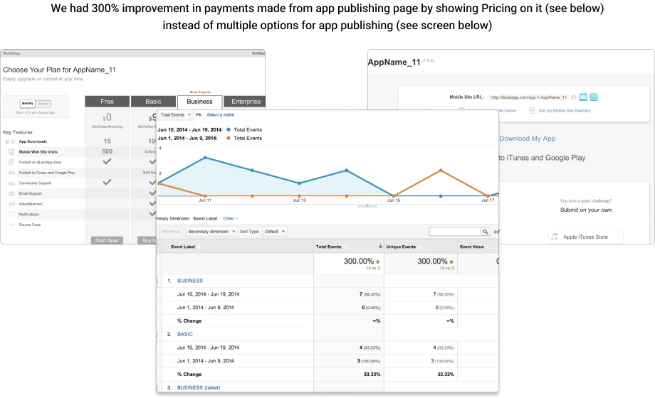Click 'Submit on your own' text
The height and width of the screenshot is (398, 655).
[x=586, y=210]
